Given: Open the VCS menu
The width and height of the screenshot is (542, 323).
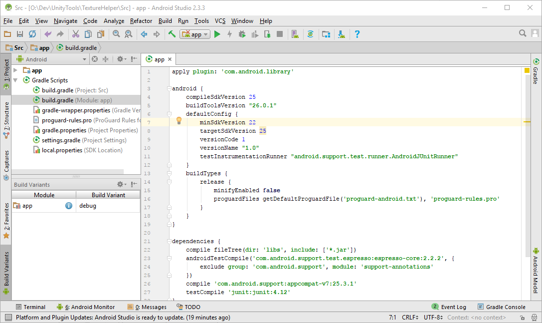Looking at the screenshot, I should [220, 21].
